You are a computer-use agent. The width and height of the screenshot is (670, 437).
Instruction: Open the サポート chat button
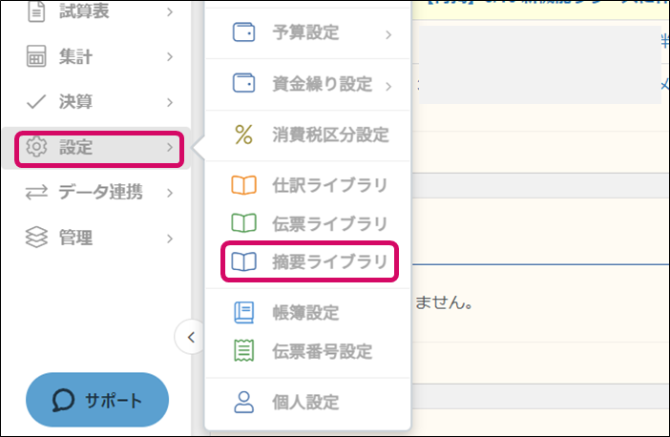[x=96, y=399]
